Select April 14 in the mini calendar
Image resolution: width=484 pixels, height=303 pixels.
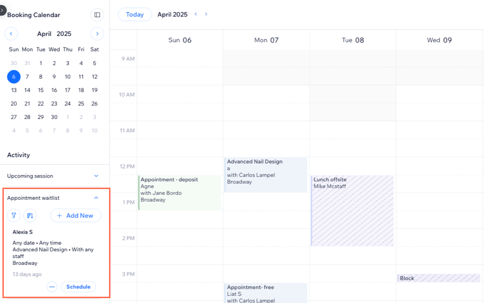click(27, 90)
